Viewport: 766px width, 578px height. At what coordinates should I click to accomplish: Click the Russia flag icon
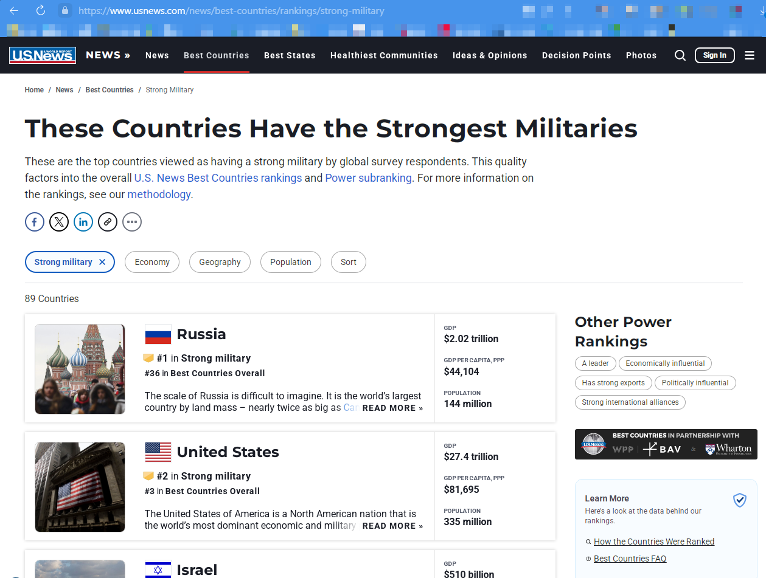tap(158, 334)
